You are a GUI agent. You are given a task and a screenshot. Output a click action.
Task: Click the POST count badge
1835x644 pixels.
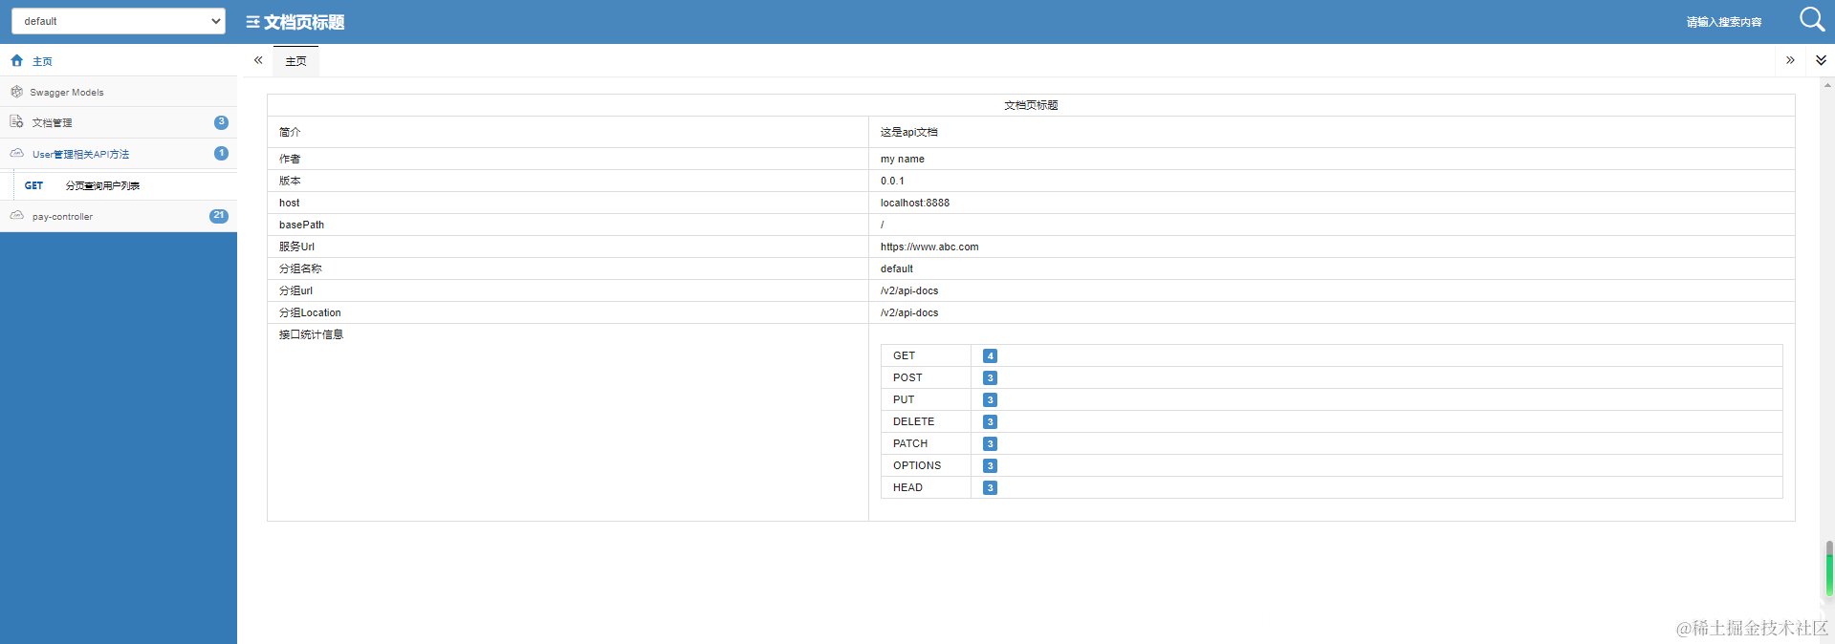click(x=990, y=377)
